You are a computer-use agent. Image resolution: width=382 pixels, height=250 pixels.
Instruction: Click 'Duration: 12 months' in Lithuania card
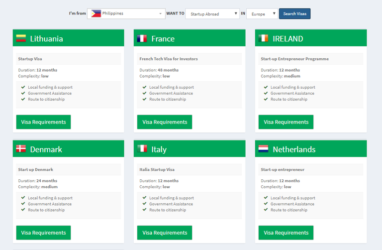coord(37,70)
